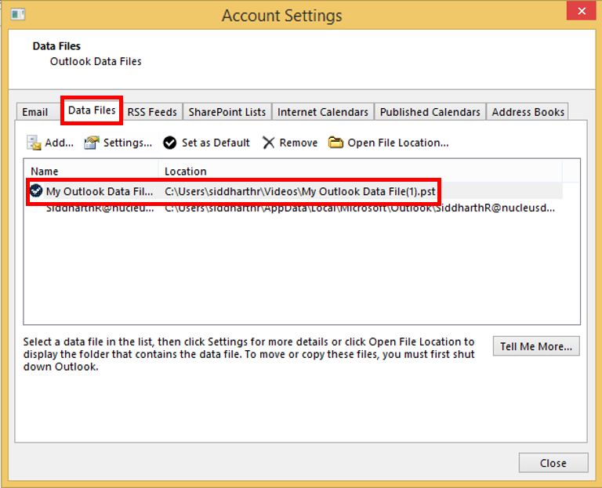The image size is (602, 488).
Task: Click the Settings... label text
Action: (128, 143)
